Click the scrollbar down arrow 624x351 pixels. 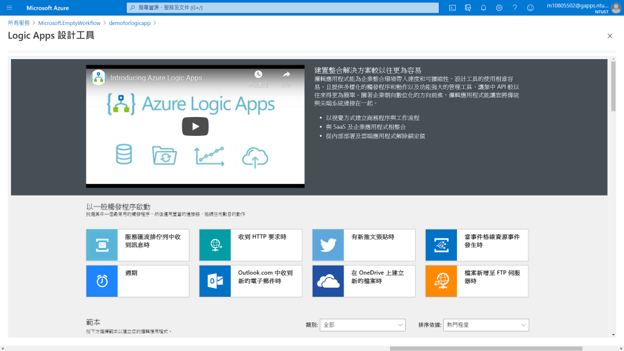pyautogui.click(x=613, y=335)
